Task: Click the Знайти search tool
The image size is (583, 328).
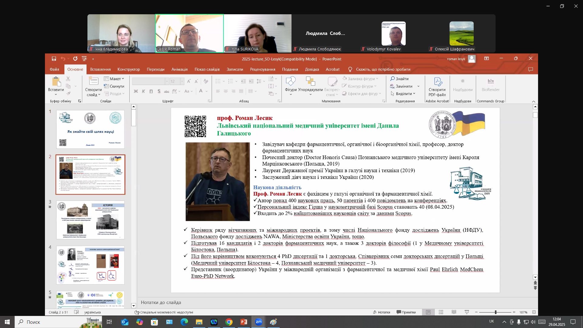Action: pos(400,79)
